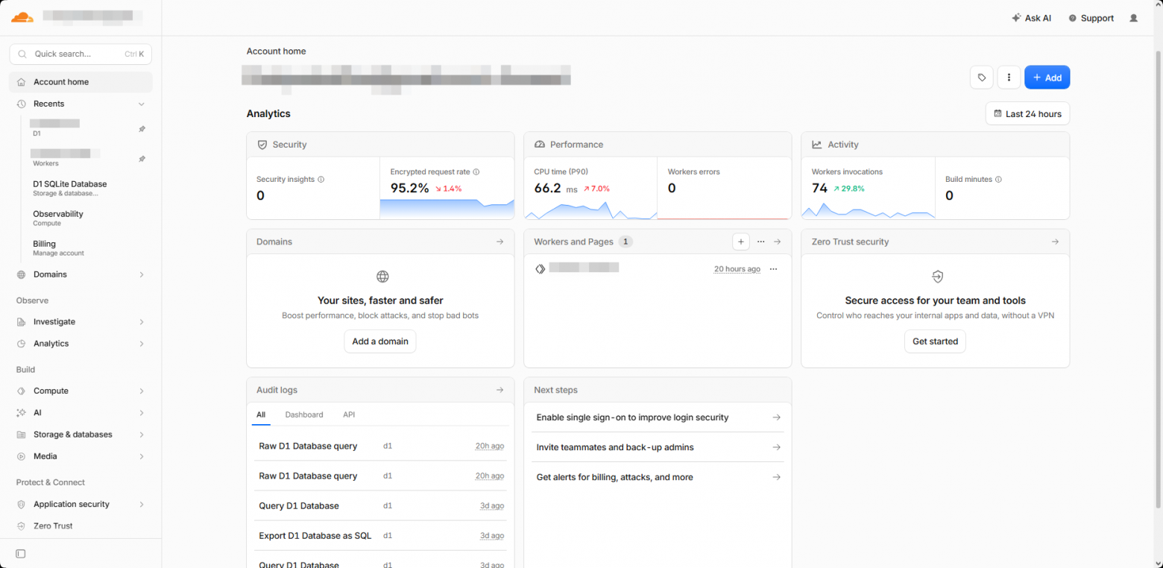1163x568 pixels.
Task: Open the three-dot menu beside Add button
Action: (x=1009, y=78)
